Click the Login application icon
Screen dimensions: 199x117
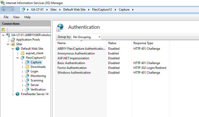(27, 71)
